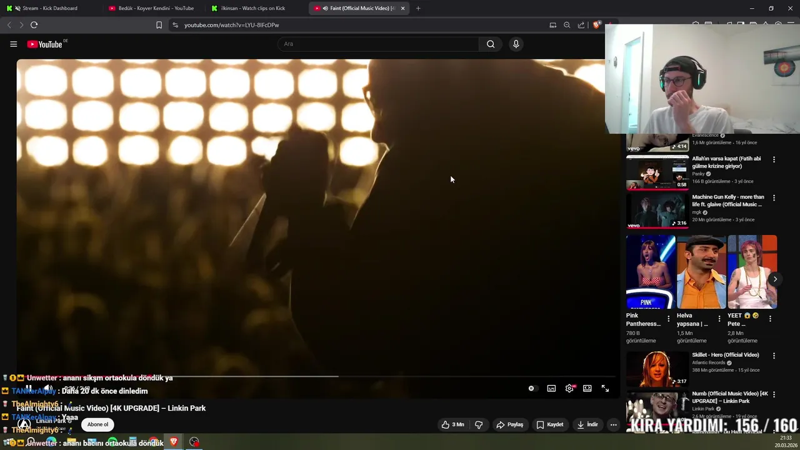
Task: Open Skillet - Hero (Official Video) title link
Action: (x=725, y=355)
